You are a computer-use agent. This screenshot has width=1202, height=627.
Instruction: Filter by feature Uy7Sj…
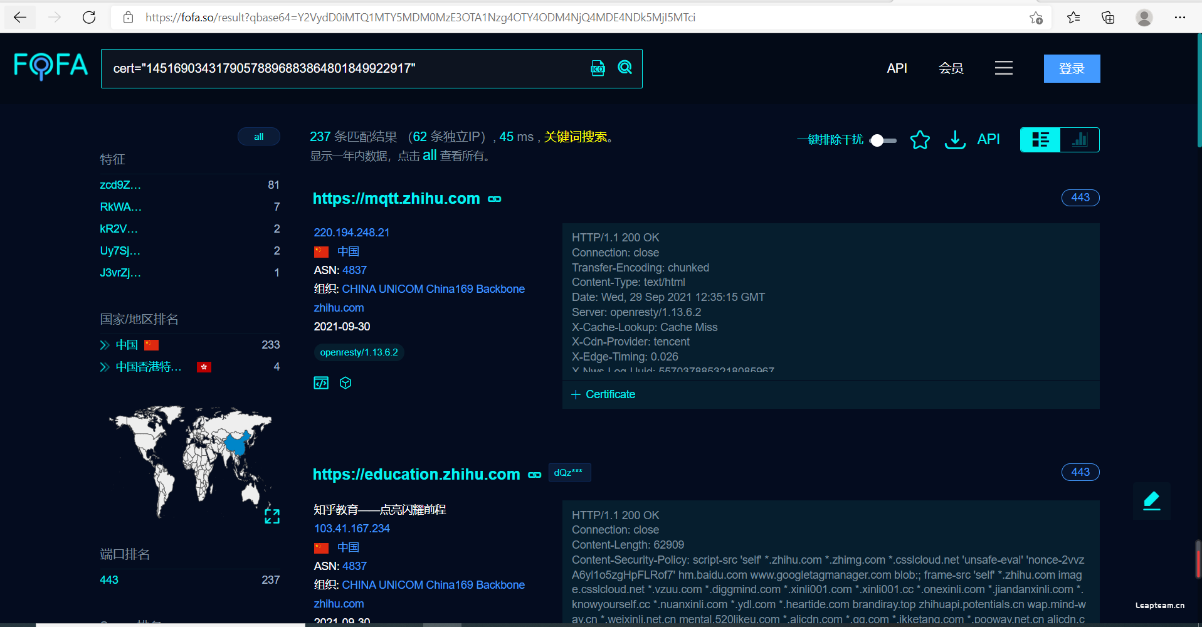pos(120,251)
